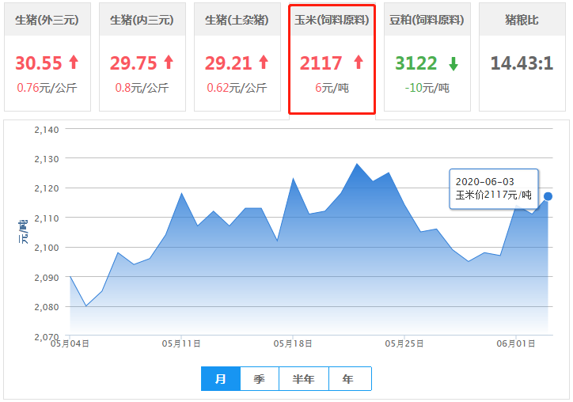Open the 生猪(外三元) card header

click(47, 20)
